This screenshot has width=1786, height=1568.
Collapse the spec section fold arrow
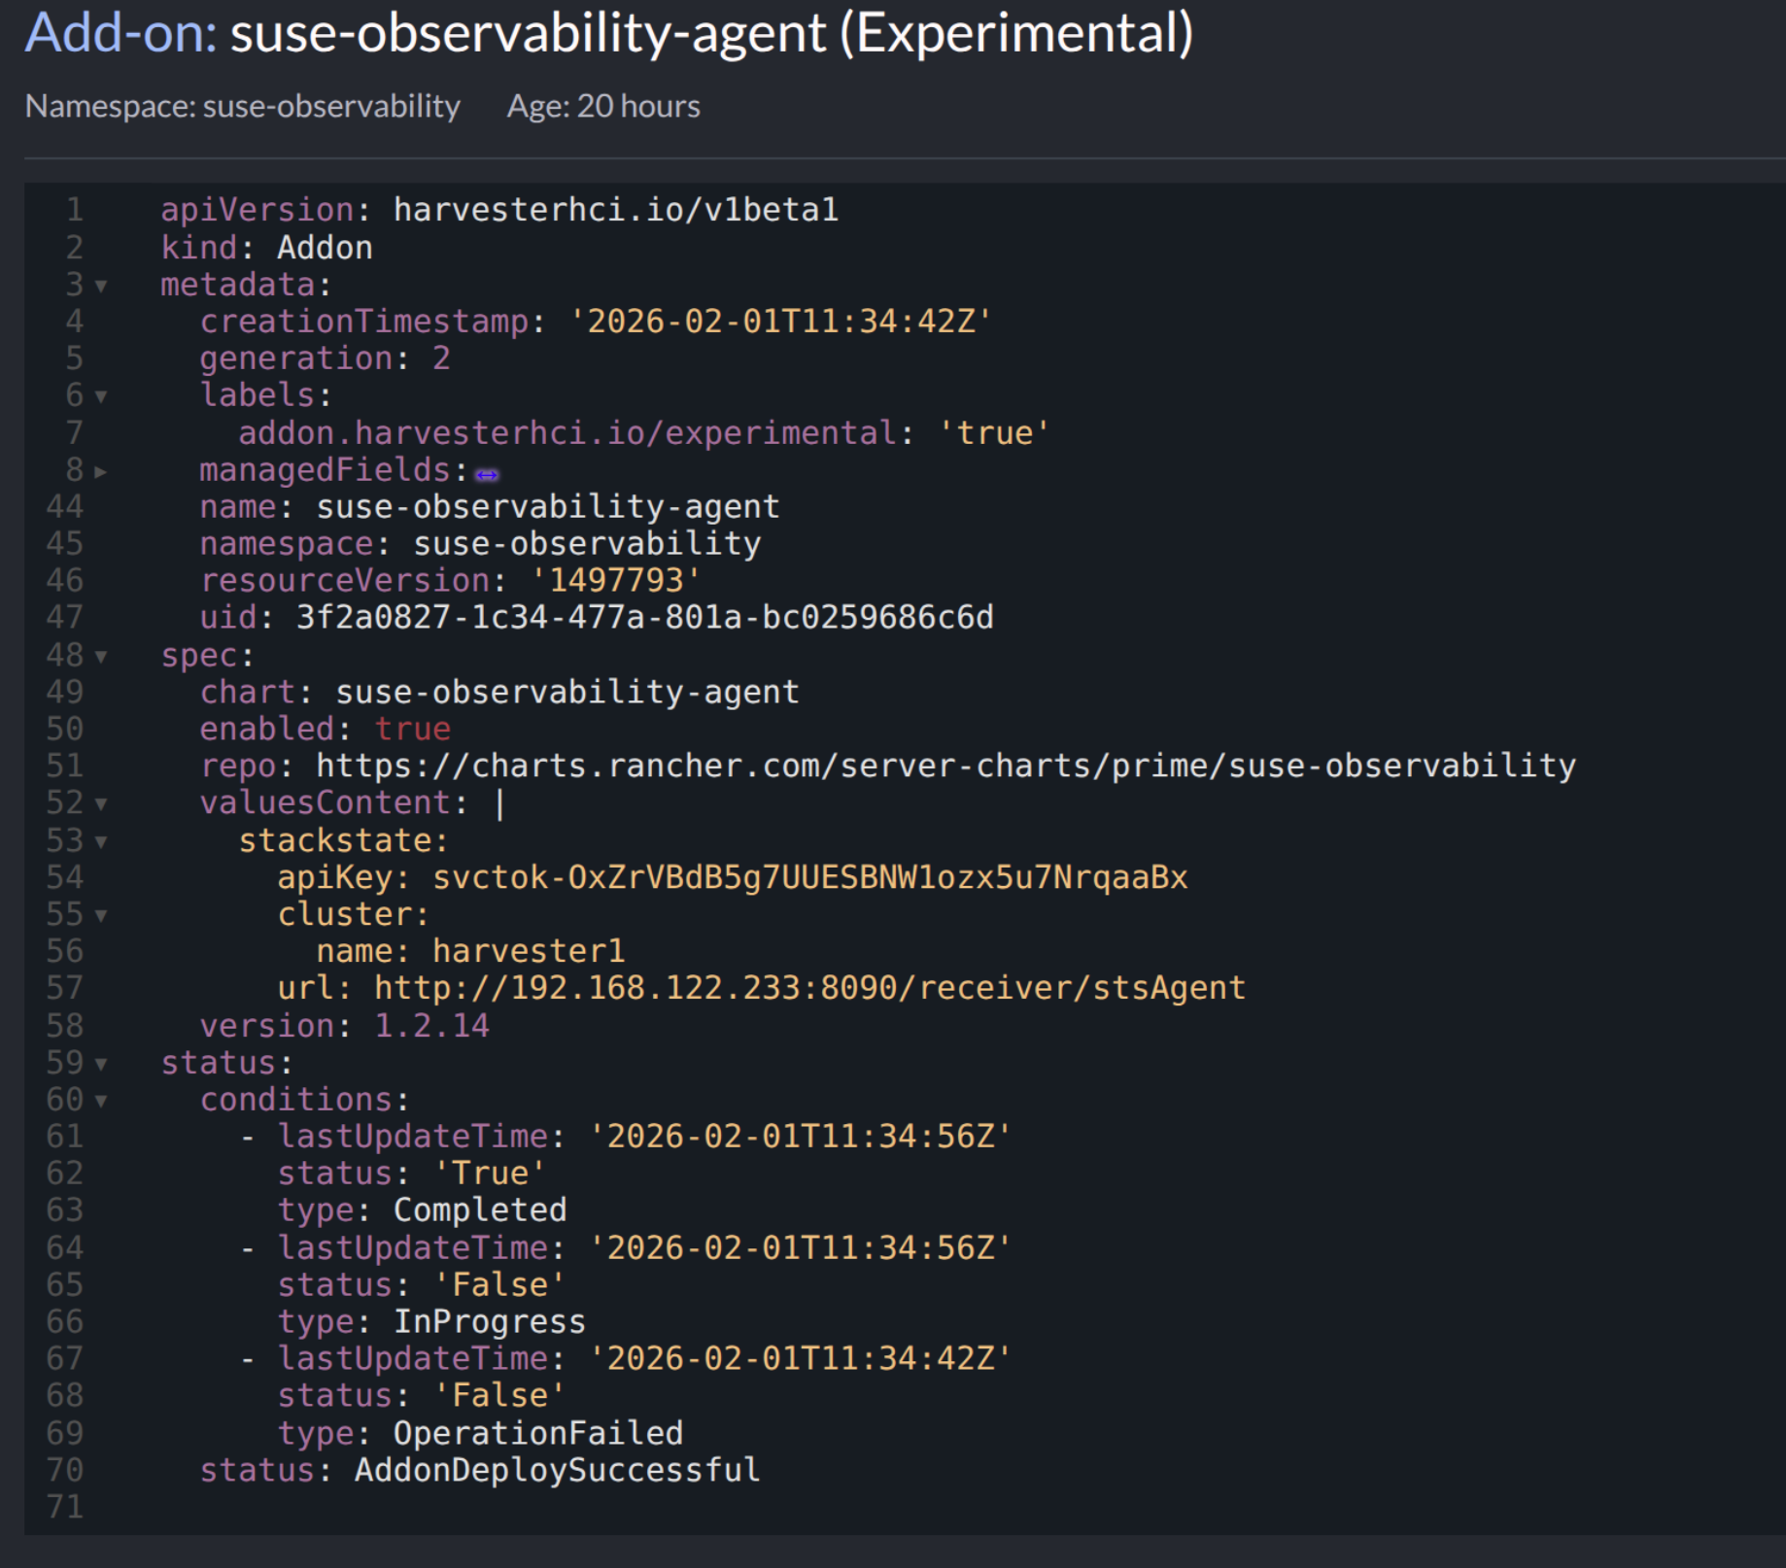pos(101,658)
